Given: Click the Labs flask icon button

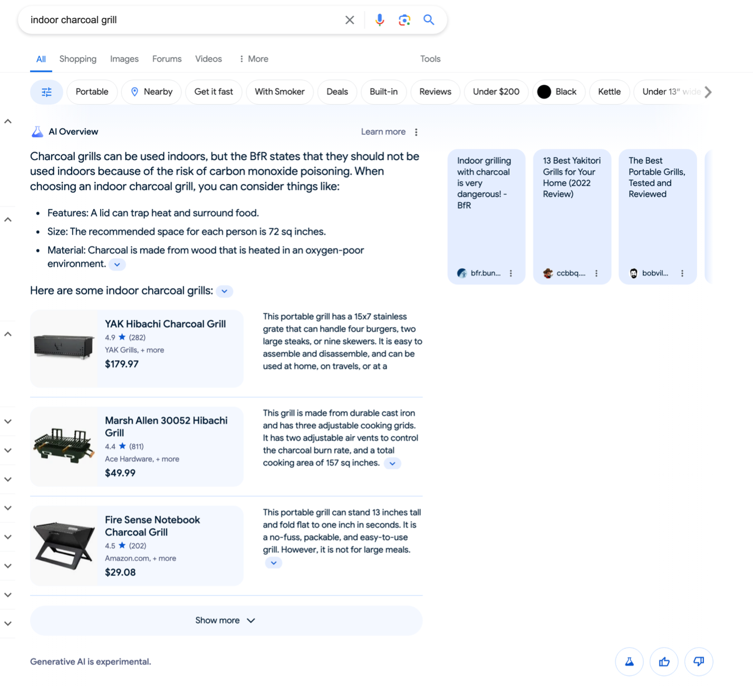Looking at the screenshot, I should (x=629, y=662).
